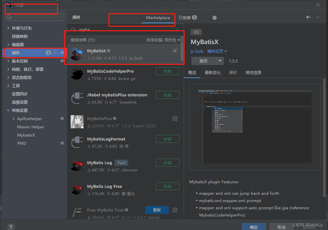Install MybatisLogFormat plugin
328x230 pixels.
[167, 139]
